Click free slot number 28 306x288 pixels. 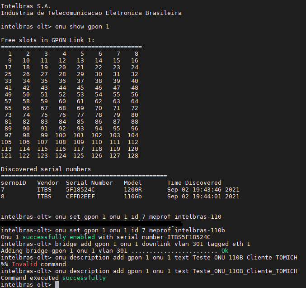pos(62,74)
